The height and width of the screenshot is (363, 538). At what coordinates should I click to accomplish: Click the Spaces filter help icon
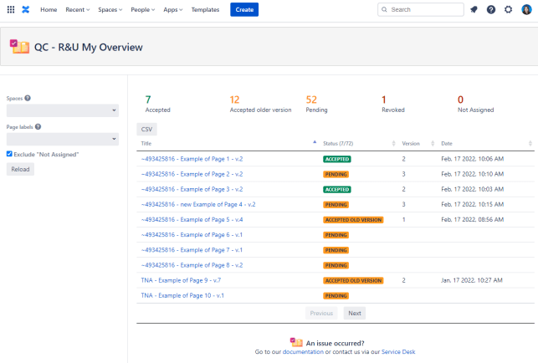click(x=28, y=98)
